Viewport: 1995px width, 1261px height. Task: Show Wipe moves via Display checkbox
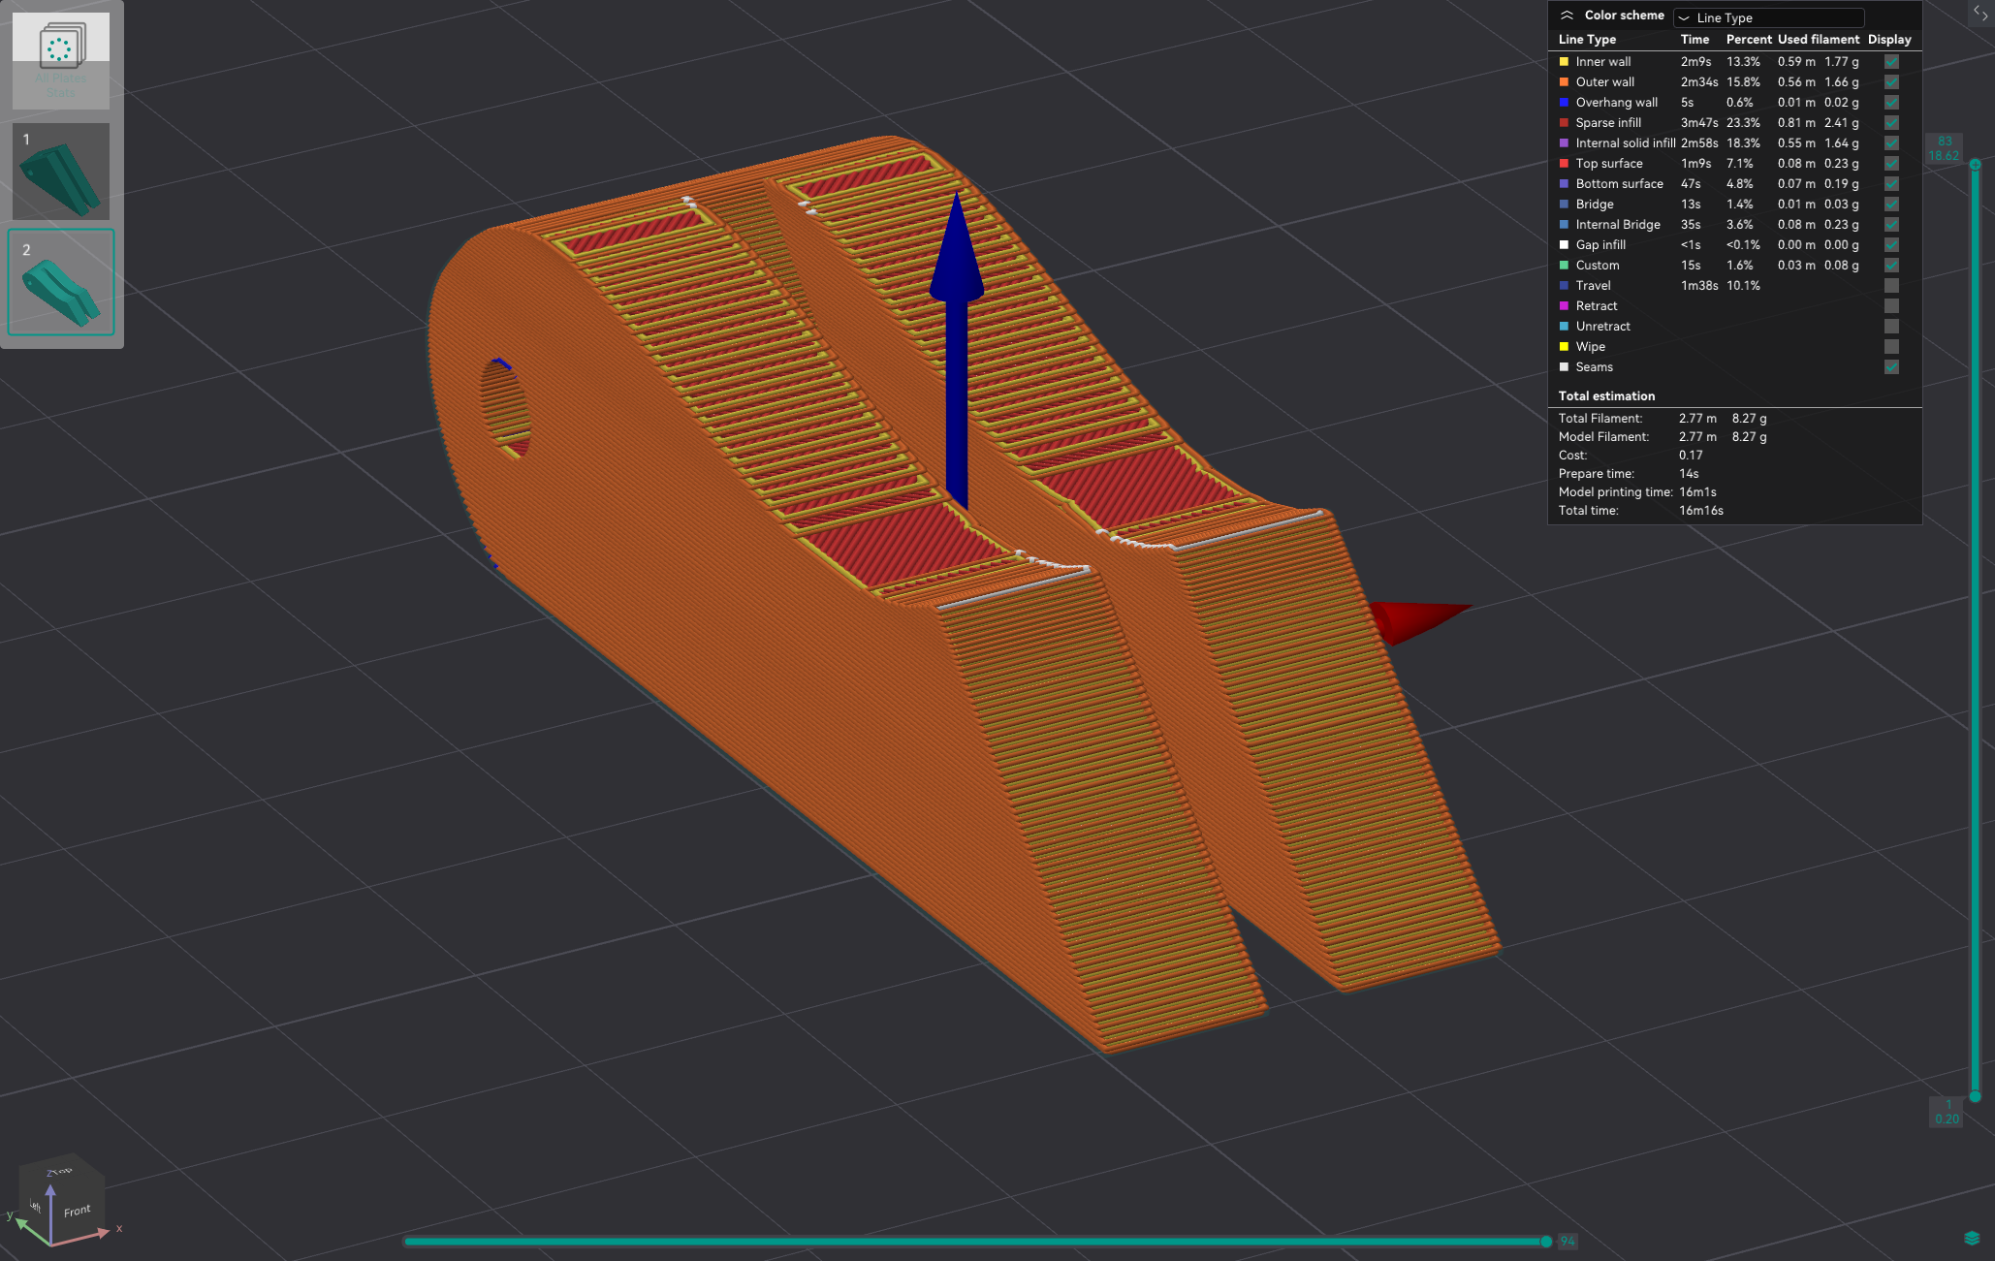tap(1891, 346)
